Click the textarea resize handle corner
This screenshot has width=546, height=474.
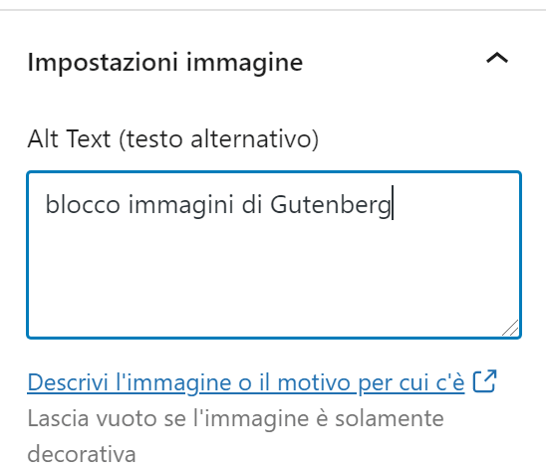[x=510, y=329]
